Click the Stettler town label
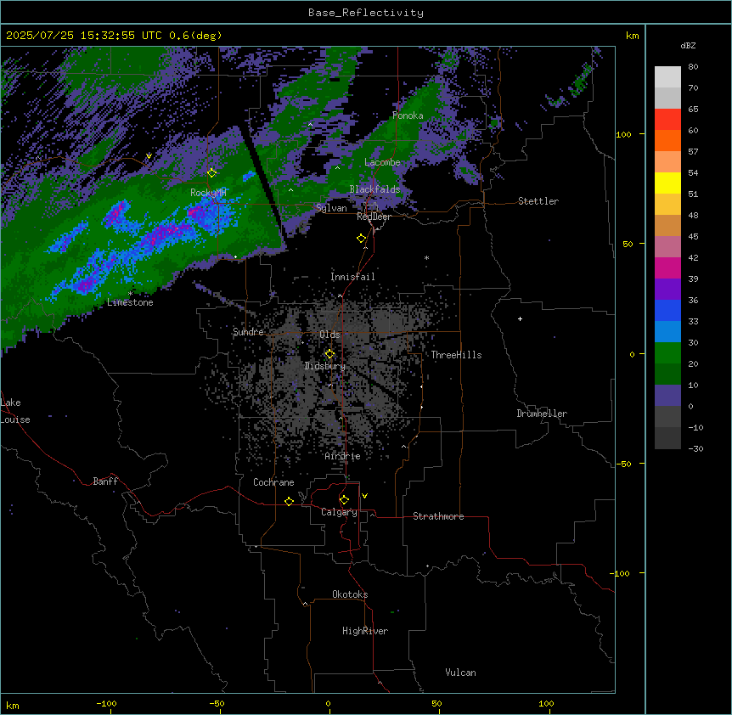732x715 pixels. pyautogui.click(x=538, y=201)
